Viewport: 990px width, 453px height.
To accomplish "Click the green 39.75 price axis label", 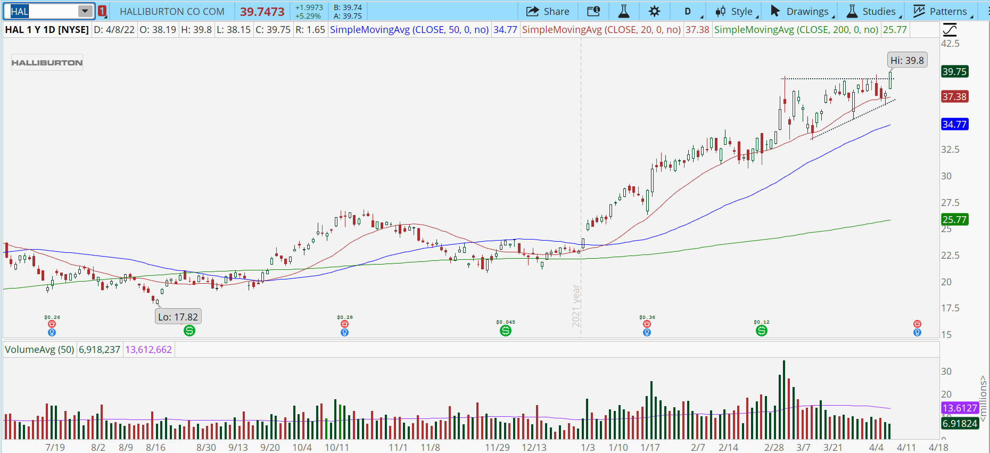I will point(954,71).
